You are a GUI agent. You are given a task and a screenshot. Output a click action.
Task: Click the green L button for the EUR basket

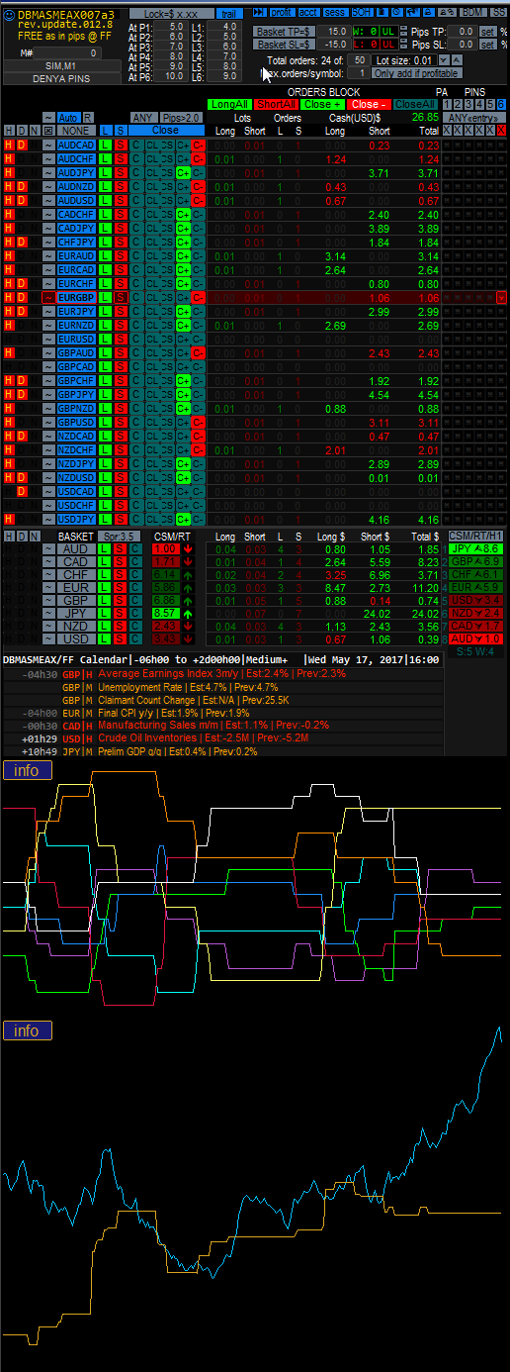pyautogui.click(x=106, y=588)
